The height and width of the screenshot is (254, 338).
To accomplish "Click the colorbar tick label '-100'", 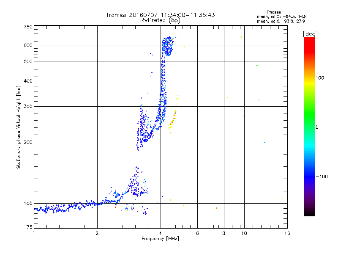I will coord(322,177).
